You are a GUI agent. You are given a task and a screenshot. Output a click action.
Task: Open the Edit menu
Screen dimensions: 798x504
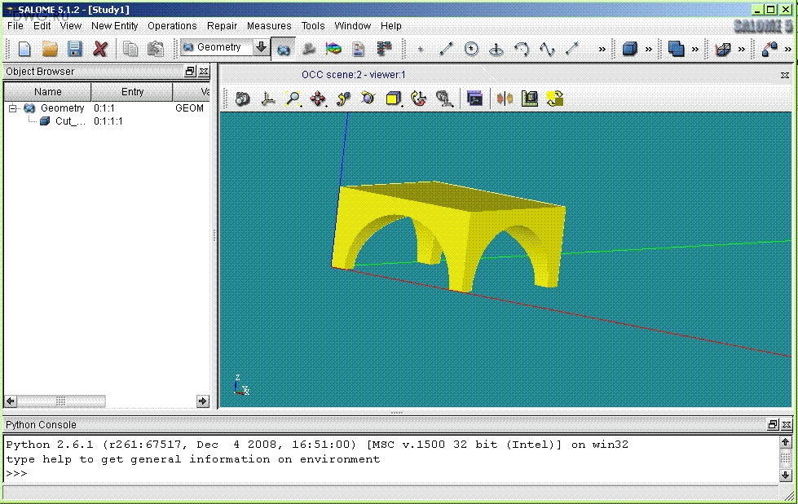(x=42, y=26)
